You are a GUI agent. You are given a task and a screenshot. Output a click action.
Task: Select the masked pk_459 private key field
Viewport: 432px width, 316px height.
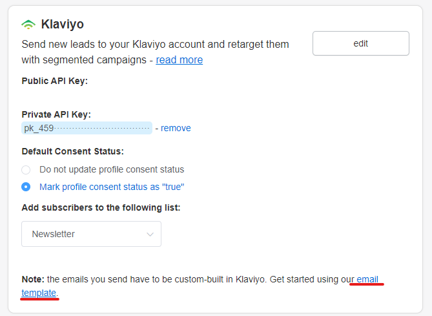tap(87, 128)
